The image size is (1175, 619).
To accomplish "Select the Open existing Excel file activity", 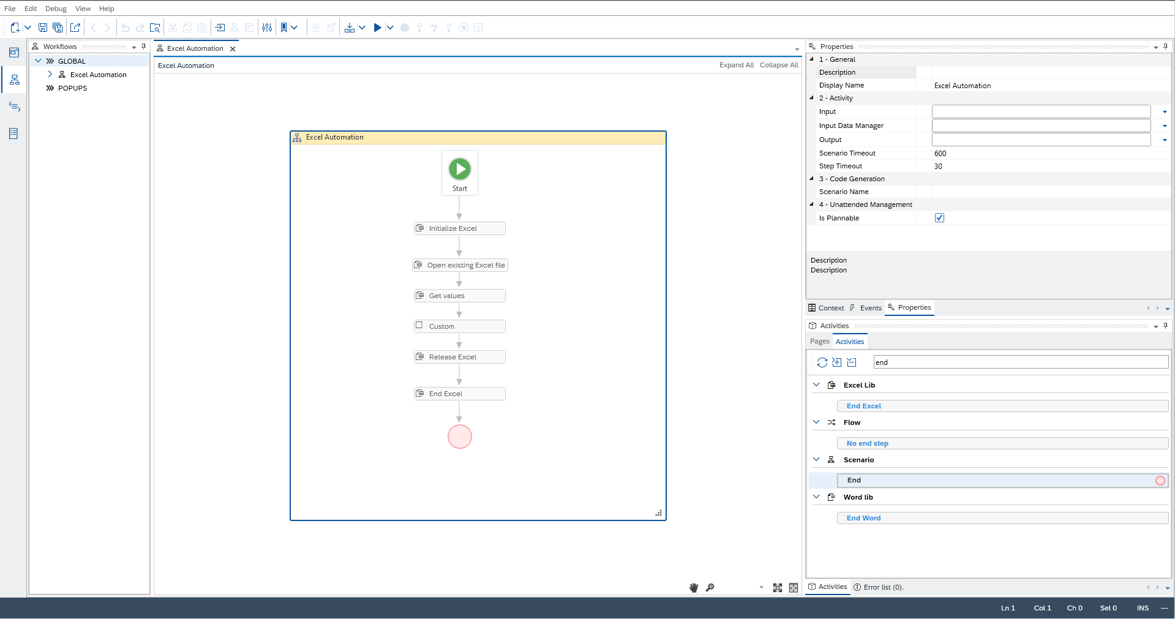I will (460, 265).
